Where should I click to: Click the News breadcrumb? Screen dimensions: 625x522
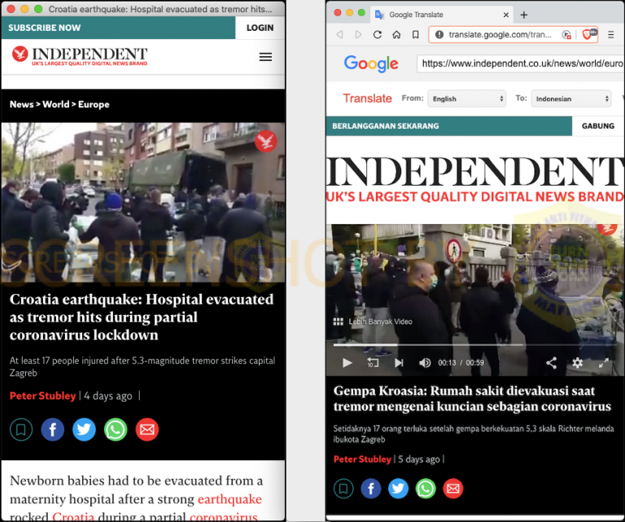point(21,104)
